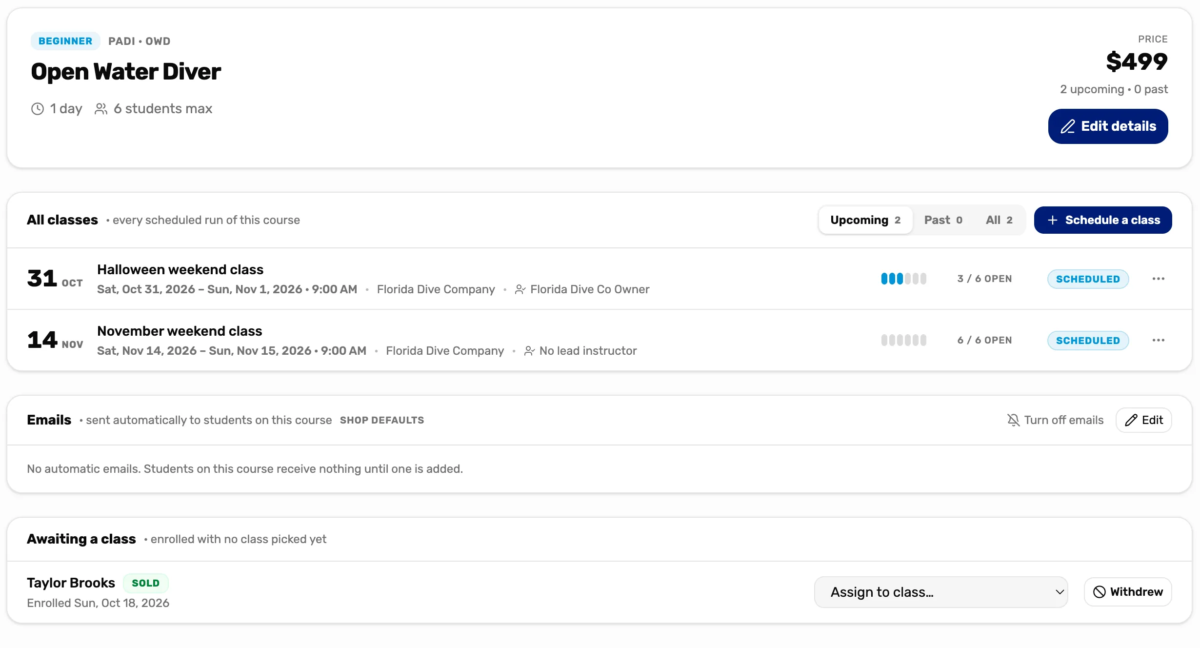This screenshot has height=648, width=1200.
Task: Turn off emails for this course
Action: pos(1055,420)
